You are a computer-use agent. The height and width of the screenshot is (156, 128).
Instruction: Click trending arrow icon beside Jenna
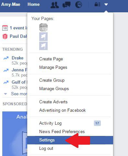pyautogui.click(x=6, y=70)
